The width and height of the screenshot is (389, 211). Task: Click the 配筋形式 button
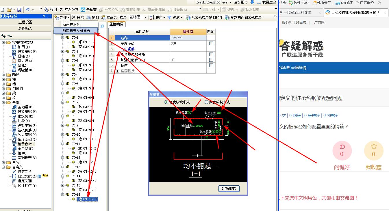(x=229, y=188)
